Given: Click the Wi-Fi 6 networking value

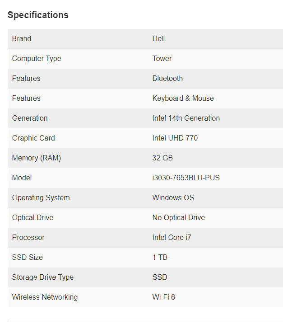Looking at the screenshot, I should click(x=164, y=297).
